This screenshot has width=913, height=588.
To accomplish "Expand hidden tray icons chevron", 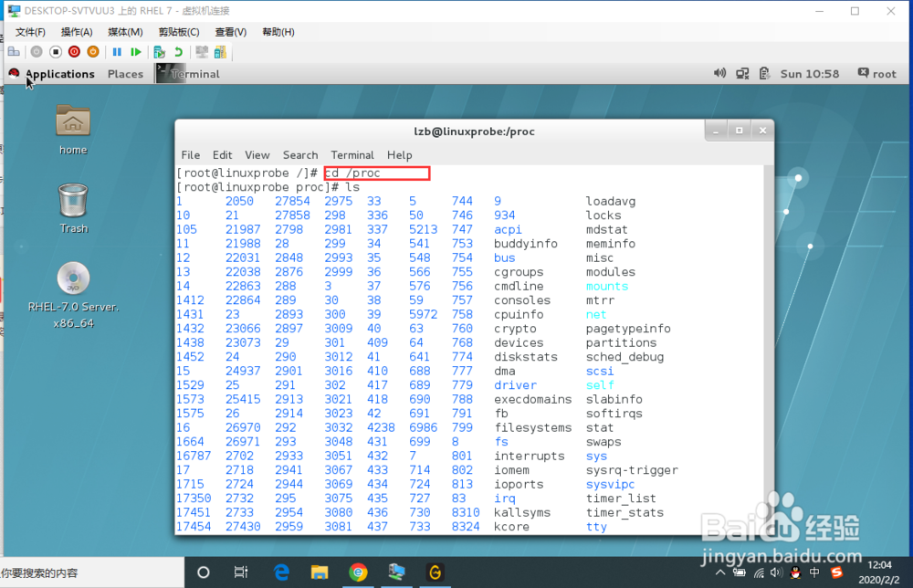I will coord(720,572).
